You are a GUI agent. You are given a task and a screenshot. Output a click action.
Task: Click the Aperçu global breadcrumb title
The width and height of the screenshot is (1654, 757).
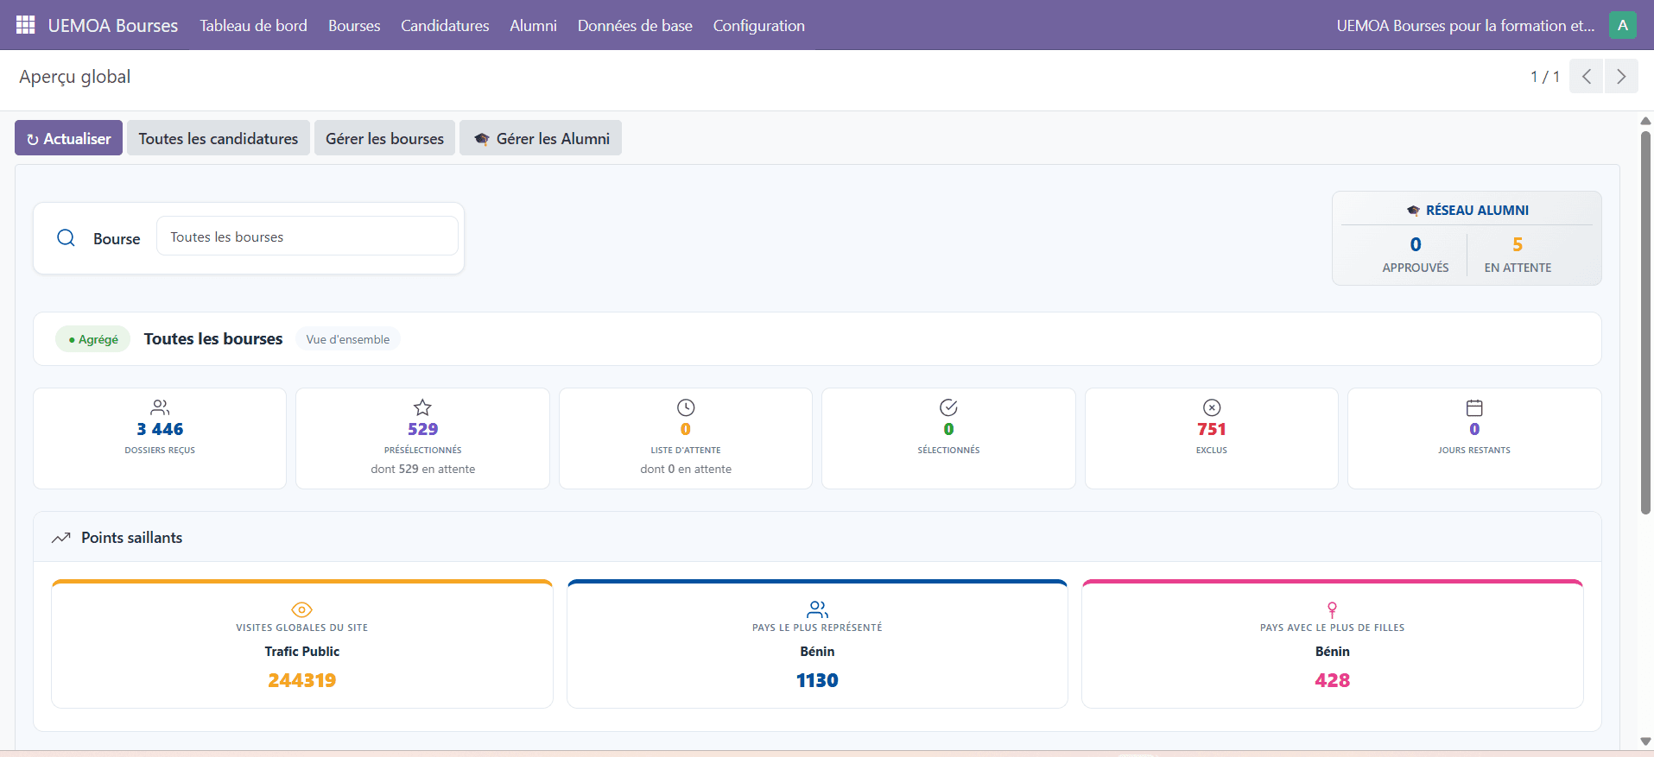[x=75, y=77]
